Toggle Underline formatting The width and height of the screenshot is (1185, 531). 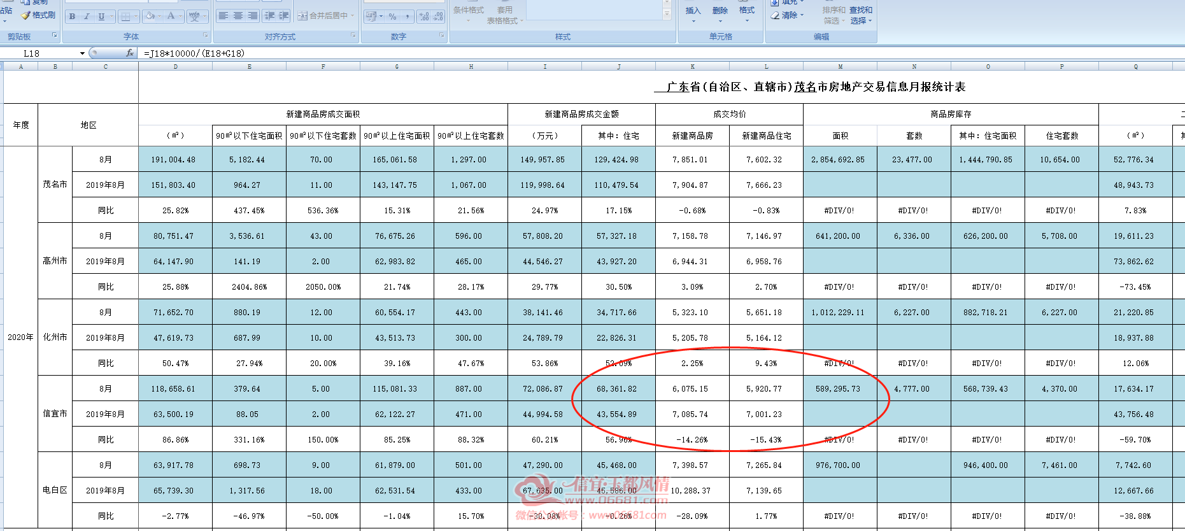tap(101, 16)
